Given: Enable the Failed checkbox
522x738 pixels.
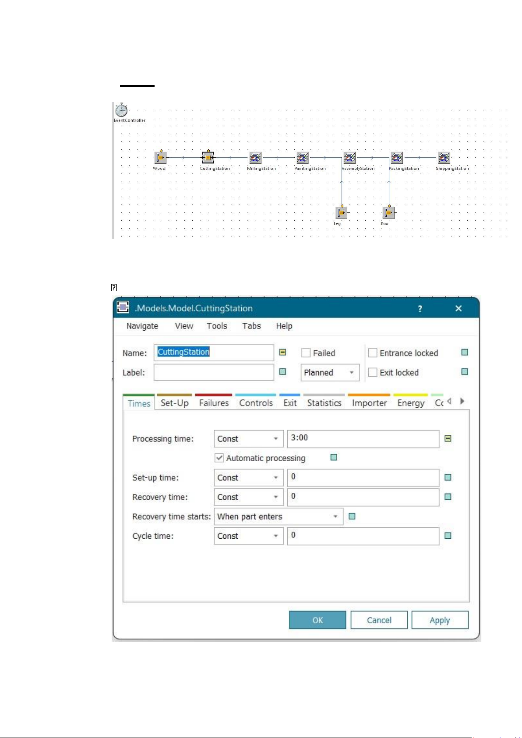Looking at the screenshot, I should 306,353.
